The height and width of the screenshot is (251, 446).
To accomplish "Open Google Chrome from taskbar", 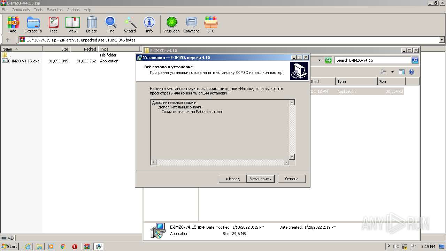I will [63, 246].
